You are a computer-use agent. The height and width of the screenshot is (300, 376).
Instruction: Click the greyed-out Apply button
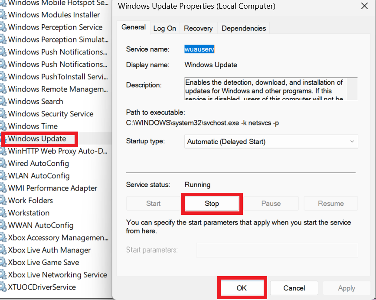(x=347, y=288)
